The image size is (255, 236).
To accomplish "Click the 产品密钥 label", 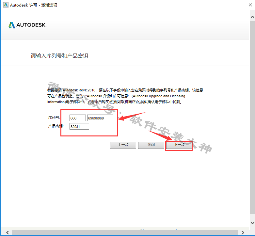I will pos(56,126).
